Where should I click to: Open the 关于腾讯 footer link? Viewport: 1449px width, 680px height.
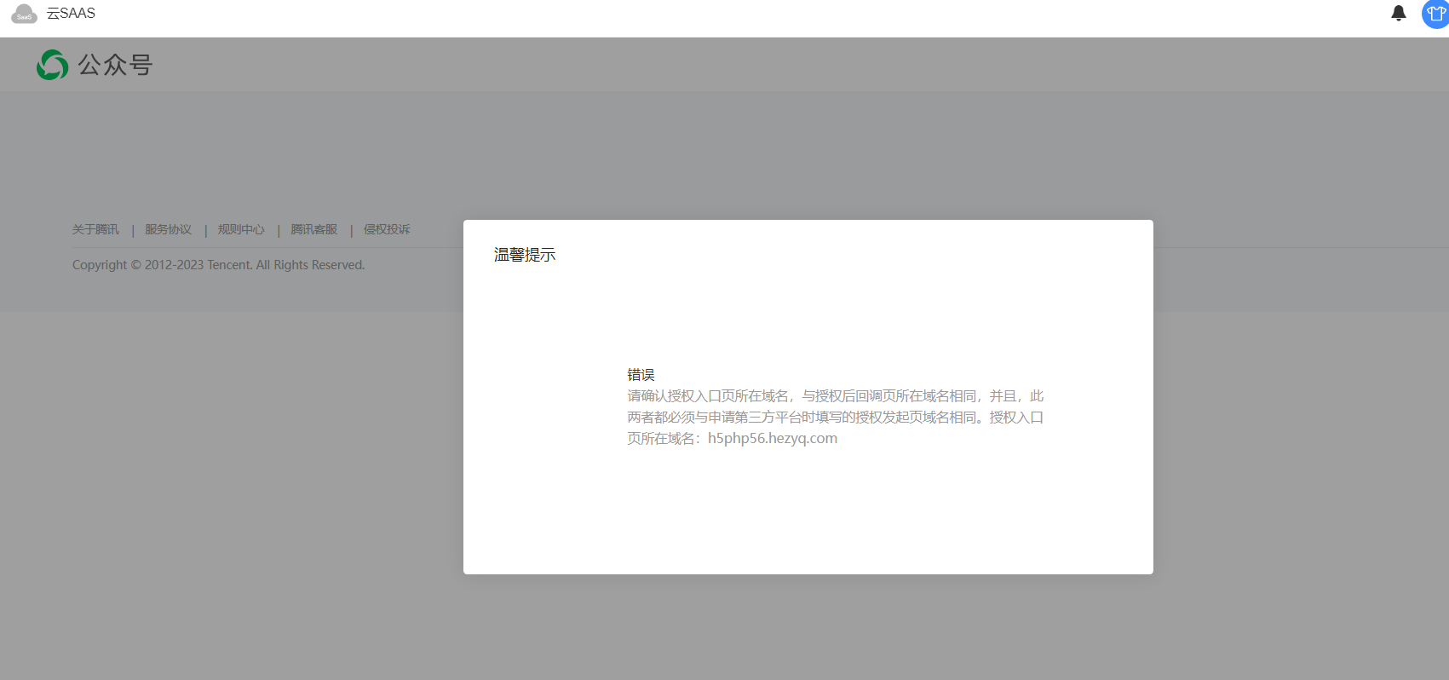pos(95,229)
